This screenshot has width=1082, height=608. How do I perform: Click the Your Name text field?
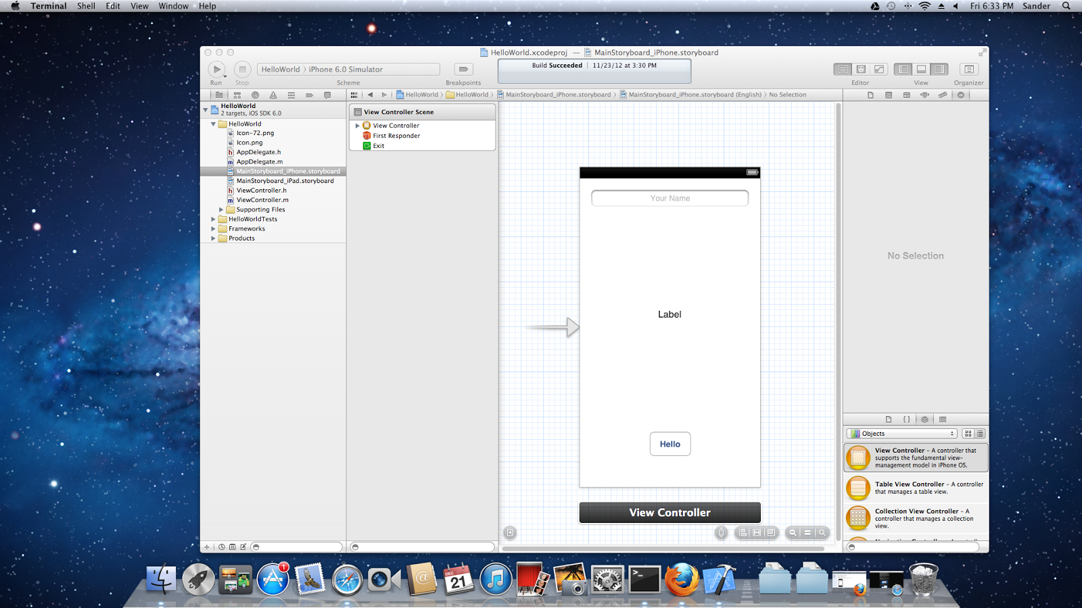pos(669,198)
